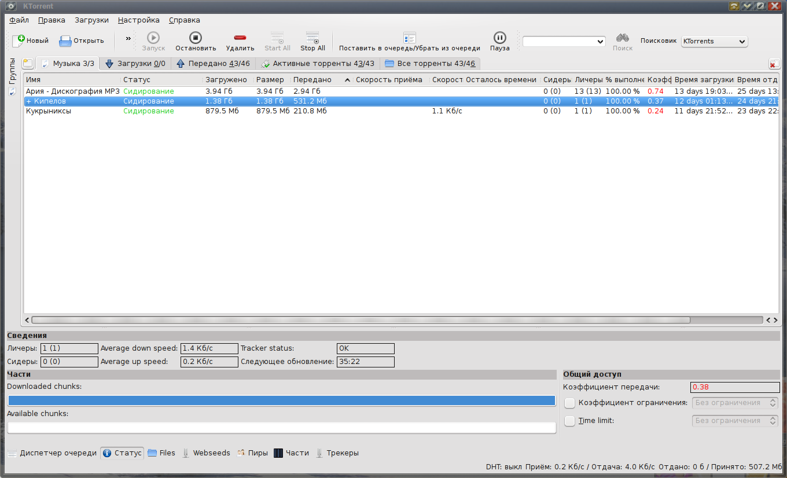Enable the Коэффициент ограничения checkbox
This screenshot has width=787, height=478.
570,403
